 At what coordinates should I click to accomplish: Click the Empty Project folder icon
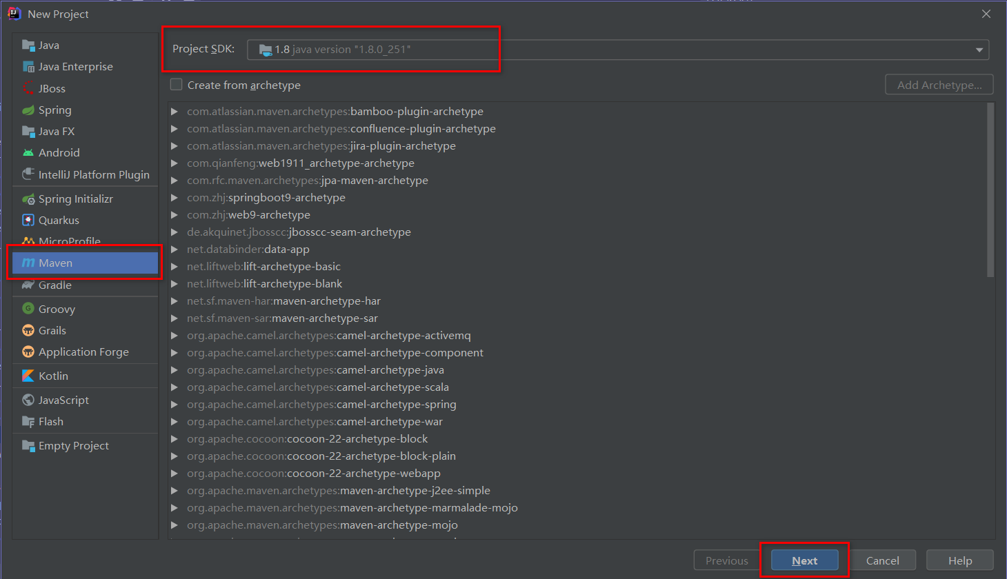tap(28, 446)
